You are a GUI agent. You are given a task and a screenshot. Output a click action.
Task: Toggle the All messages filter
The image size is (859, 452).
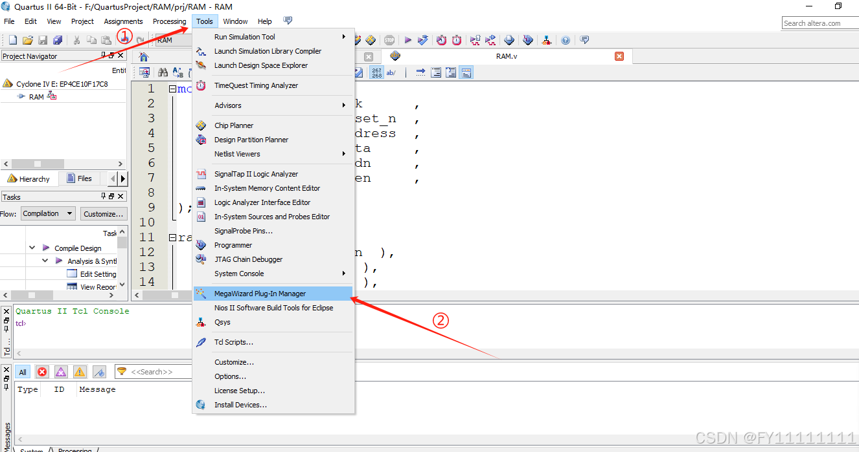click(23, 372)
